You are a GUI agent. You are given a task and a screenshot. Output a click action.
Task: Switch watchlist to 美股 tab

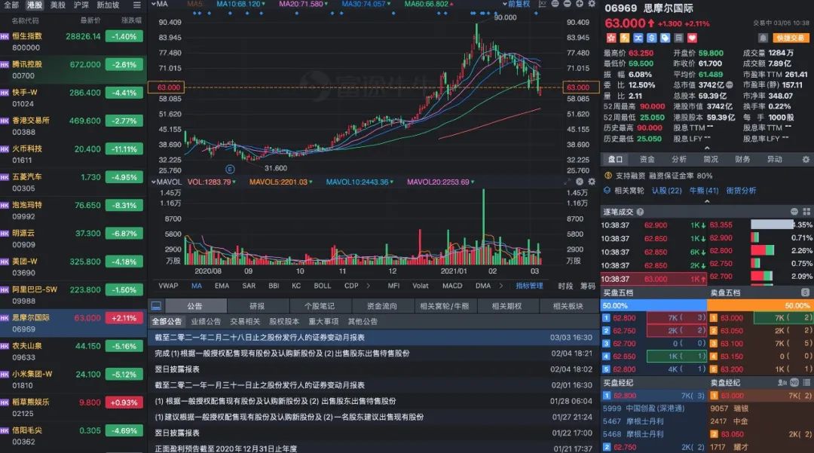click(57, 5)
